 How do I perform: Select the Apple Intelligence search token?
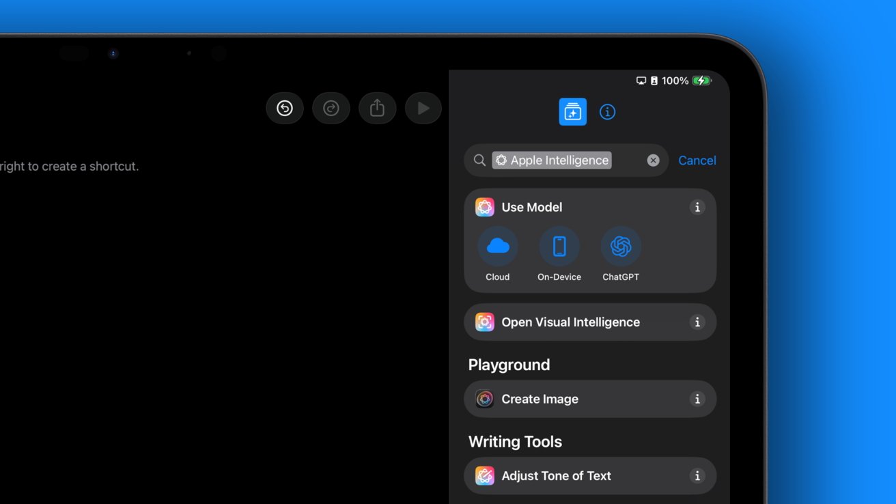[x=552, y=160]
